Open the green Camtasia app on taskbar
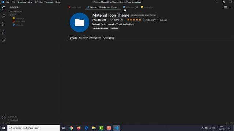 pos(101,128)
